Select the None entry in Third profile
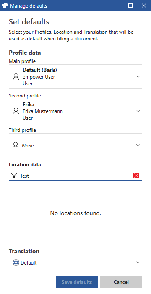151x294 pixels. [75, 145]
